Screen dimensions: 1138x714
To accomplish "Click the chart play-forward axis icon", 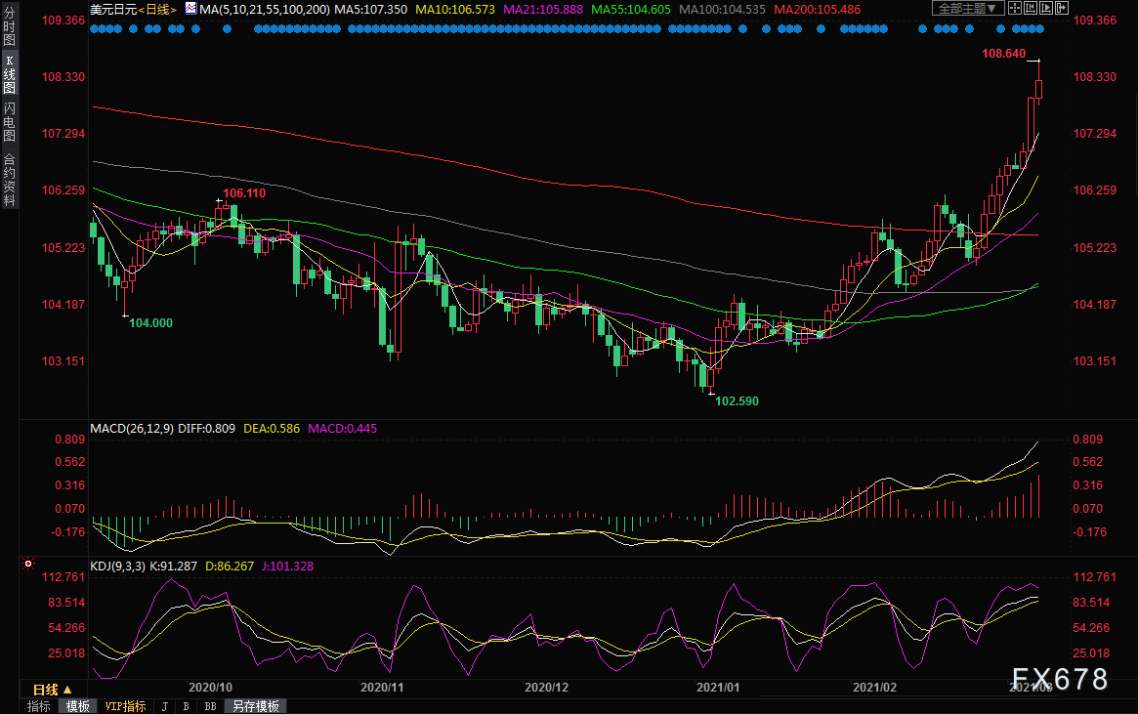I will [x=1046, y=8].
